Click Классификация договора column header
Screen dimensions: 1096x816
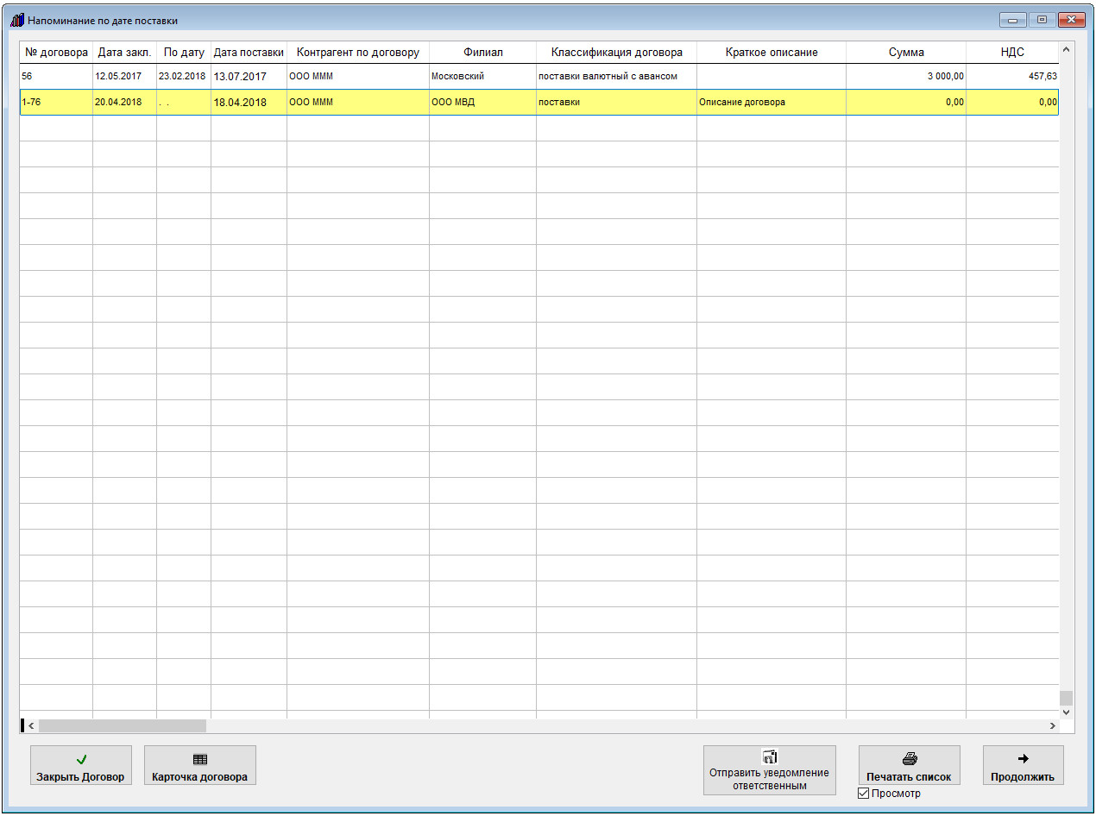616,53
